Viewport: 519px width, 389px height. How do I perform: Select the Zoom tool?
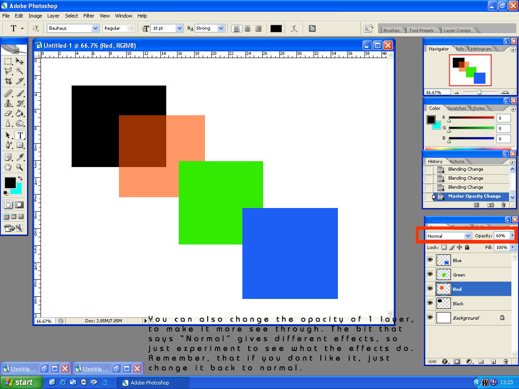click(x=19, y=167)
